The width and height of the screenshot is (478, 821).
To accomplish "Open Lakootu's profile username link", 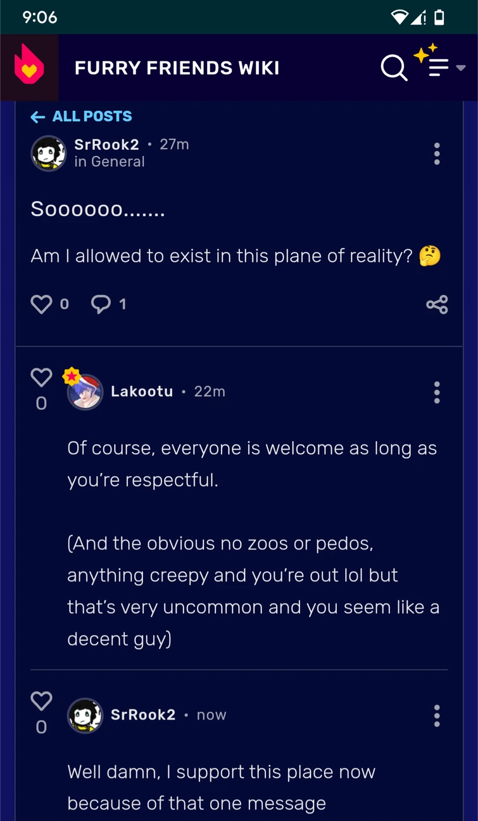I will point(142,392).
